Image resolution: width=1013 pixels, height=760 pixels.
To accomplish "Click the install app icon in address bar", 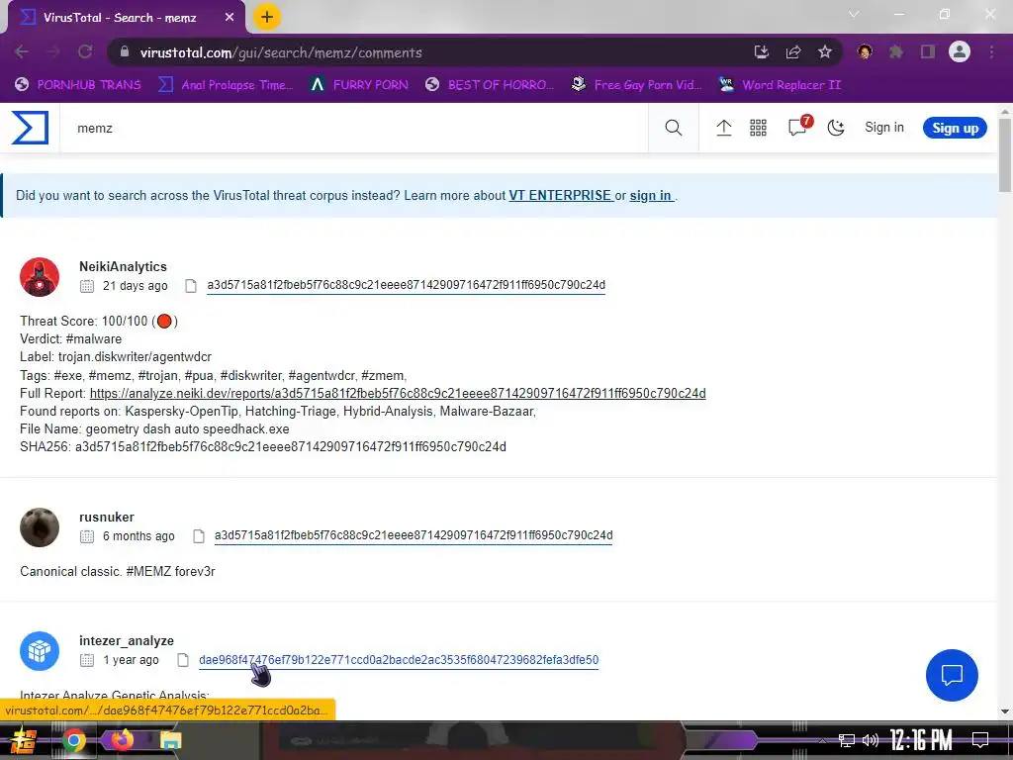I will tap(762, 52).
